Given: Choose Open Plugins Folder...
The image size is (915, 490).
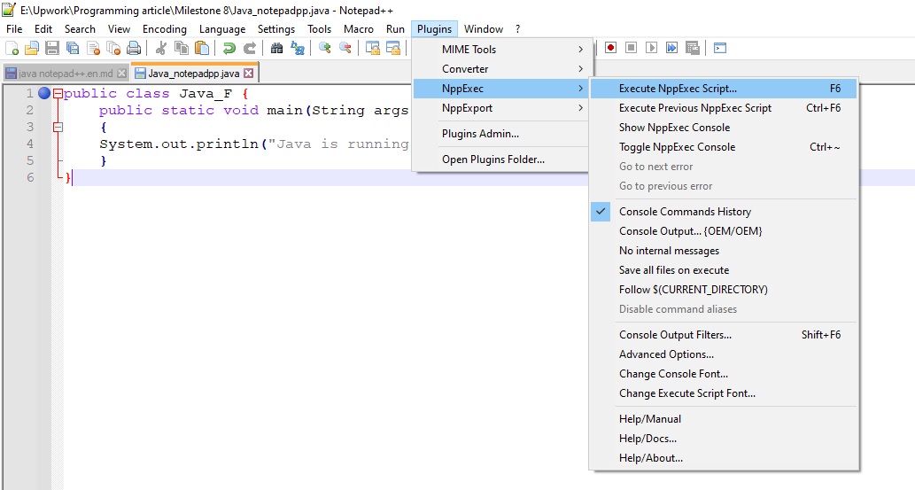Looking at the screenshot, I should point(500,159).
